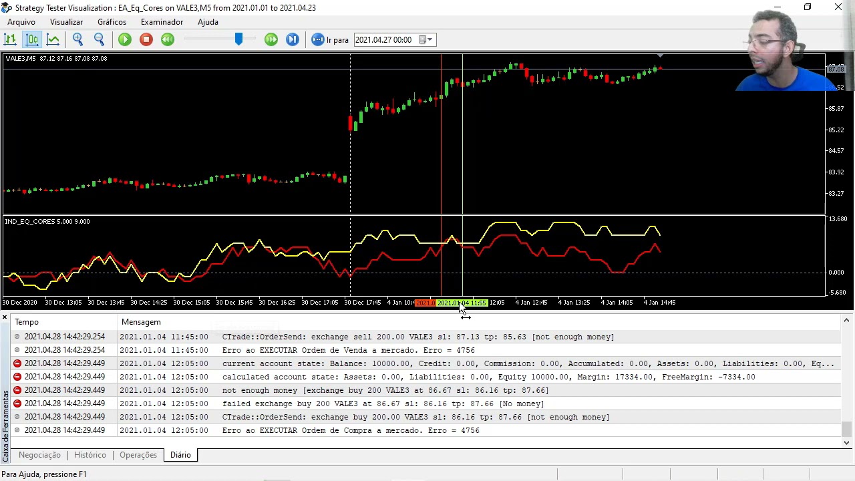
Task: Open the Gráficos menu
Action: 112,22
